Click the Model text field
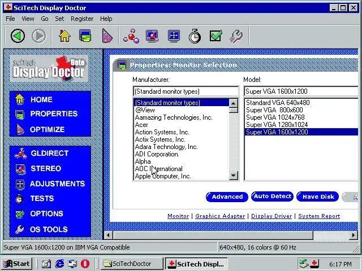 [x=301, y=91]
